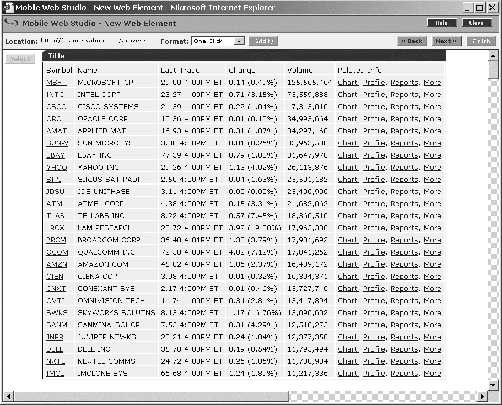
Task: Open the AMAT symbol link
Action: 57,131
